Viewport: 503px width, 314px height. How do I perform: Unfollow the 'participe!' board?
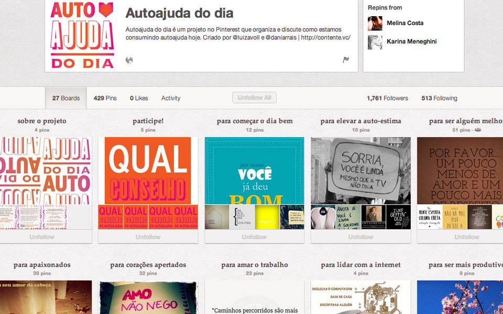click(x=148, y=237)
